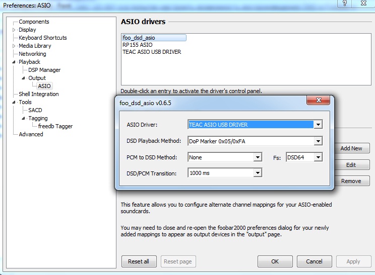
Task: Select the Output preferences page
Action: [37, 78]
